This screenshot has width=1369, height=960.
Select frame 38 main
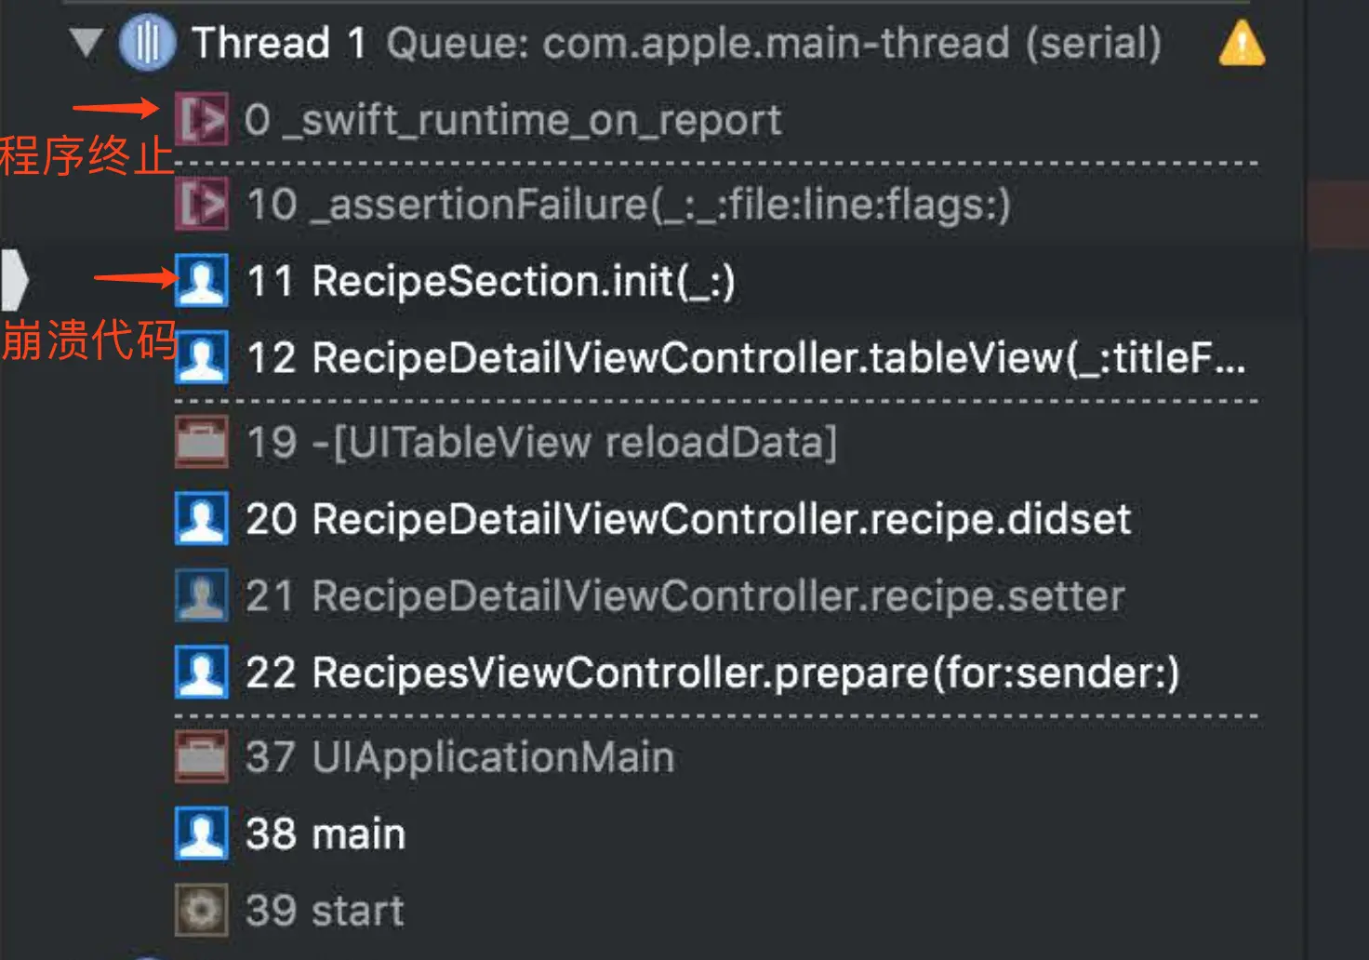(326, 834)
